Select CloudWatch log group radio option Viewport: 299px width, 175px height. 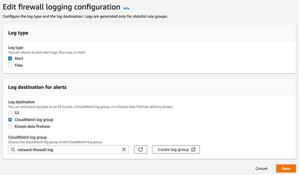point(10,120)
